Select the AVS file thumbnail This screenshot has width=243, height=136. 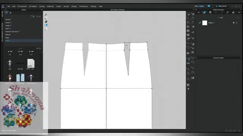pos(31,63)
